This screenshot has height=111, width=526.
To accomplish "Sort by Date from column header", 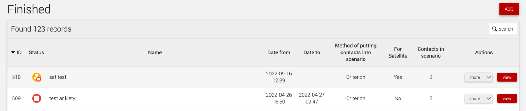I will tap(279, 52).
